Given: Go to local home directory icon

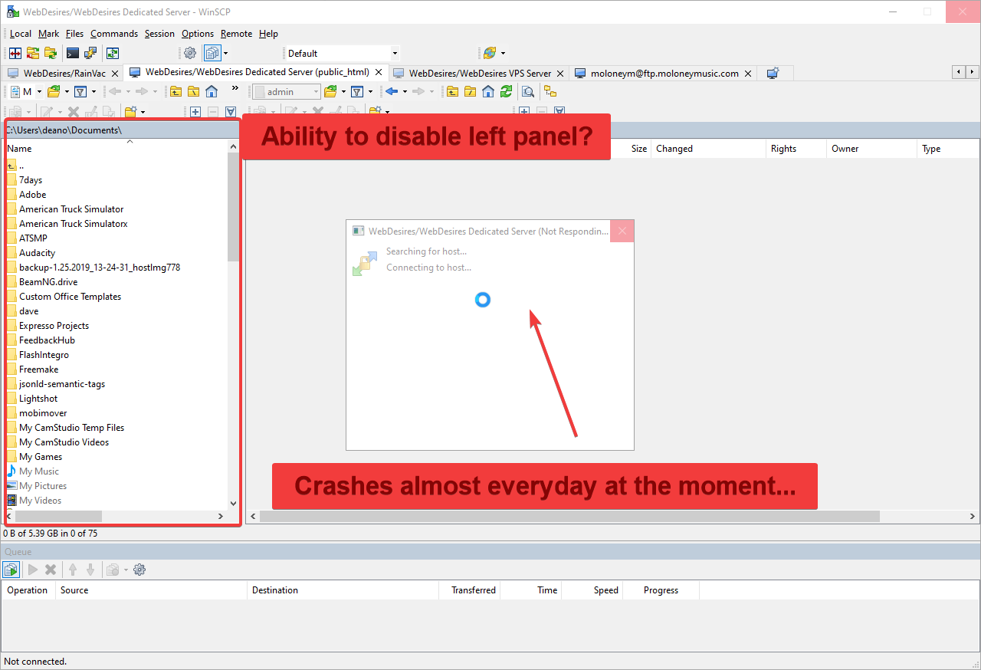Looking at the screenshot, I should point(212,92).
